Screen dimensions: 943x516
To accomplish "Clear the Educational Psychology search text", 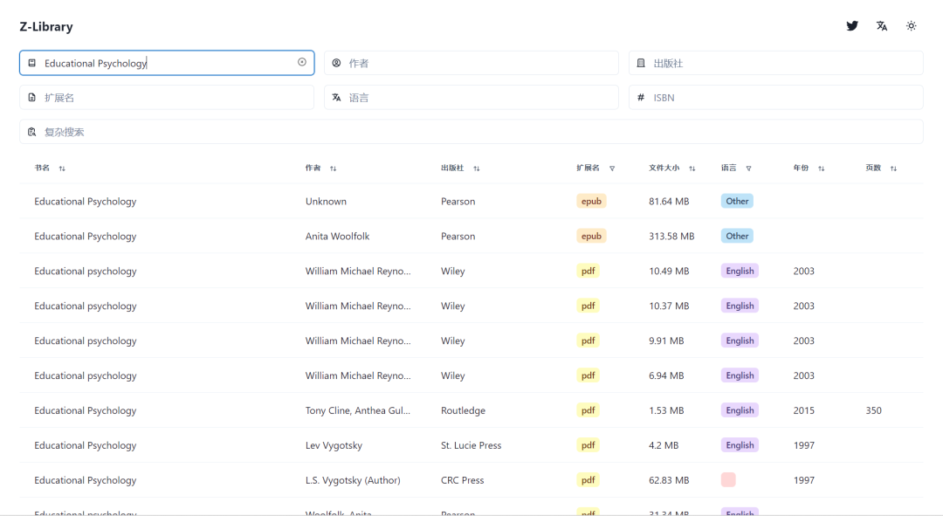I will (x=302, y=62).
